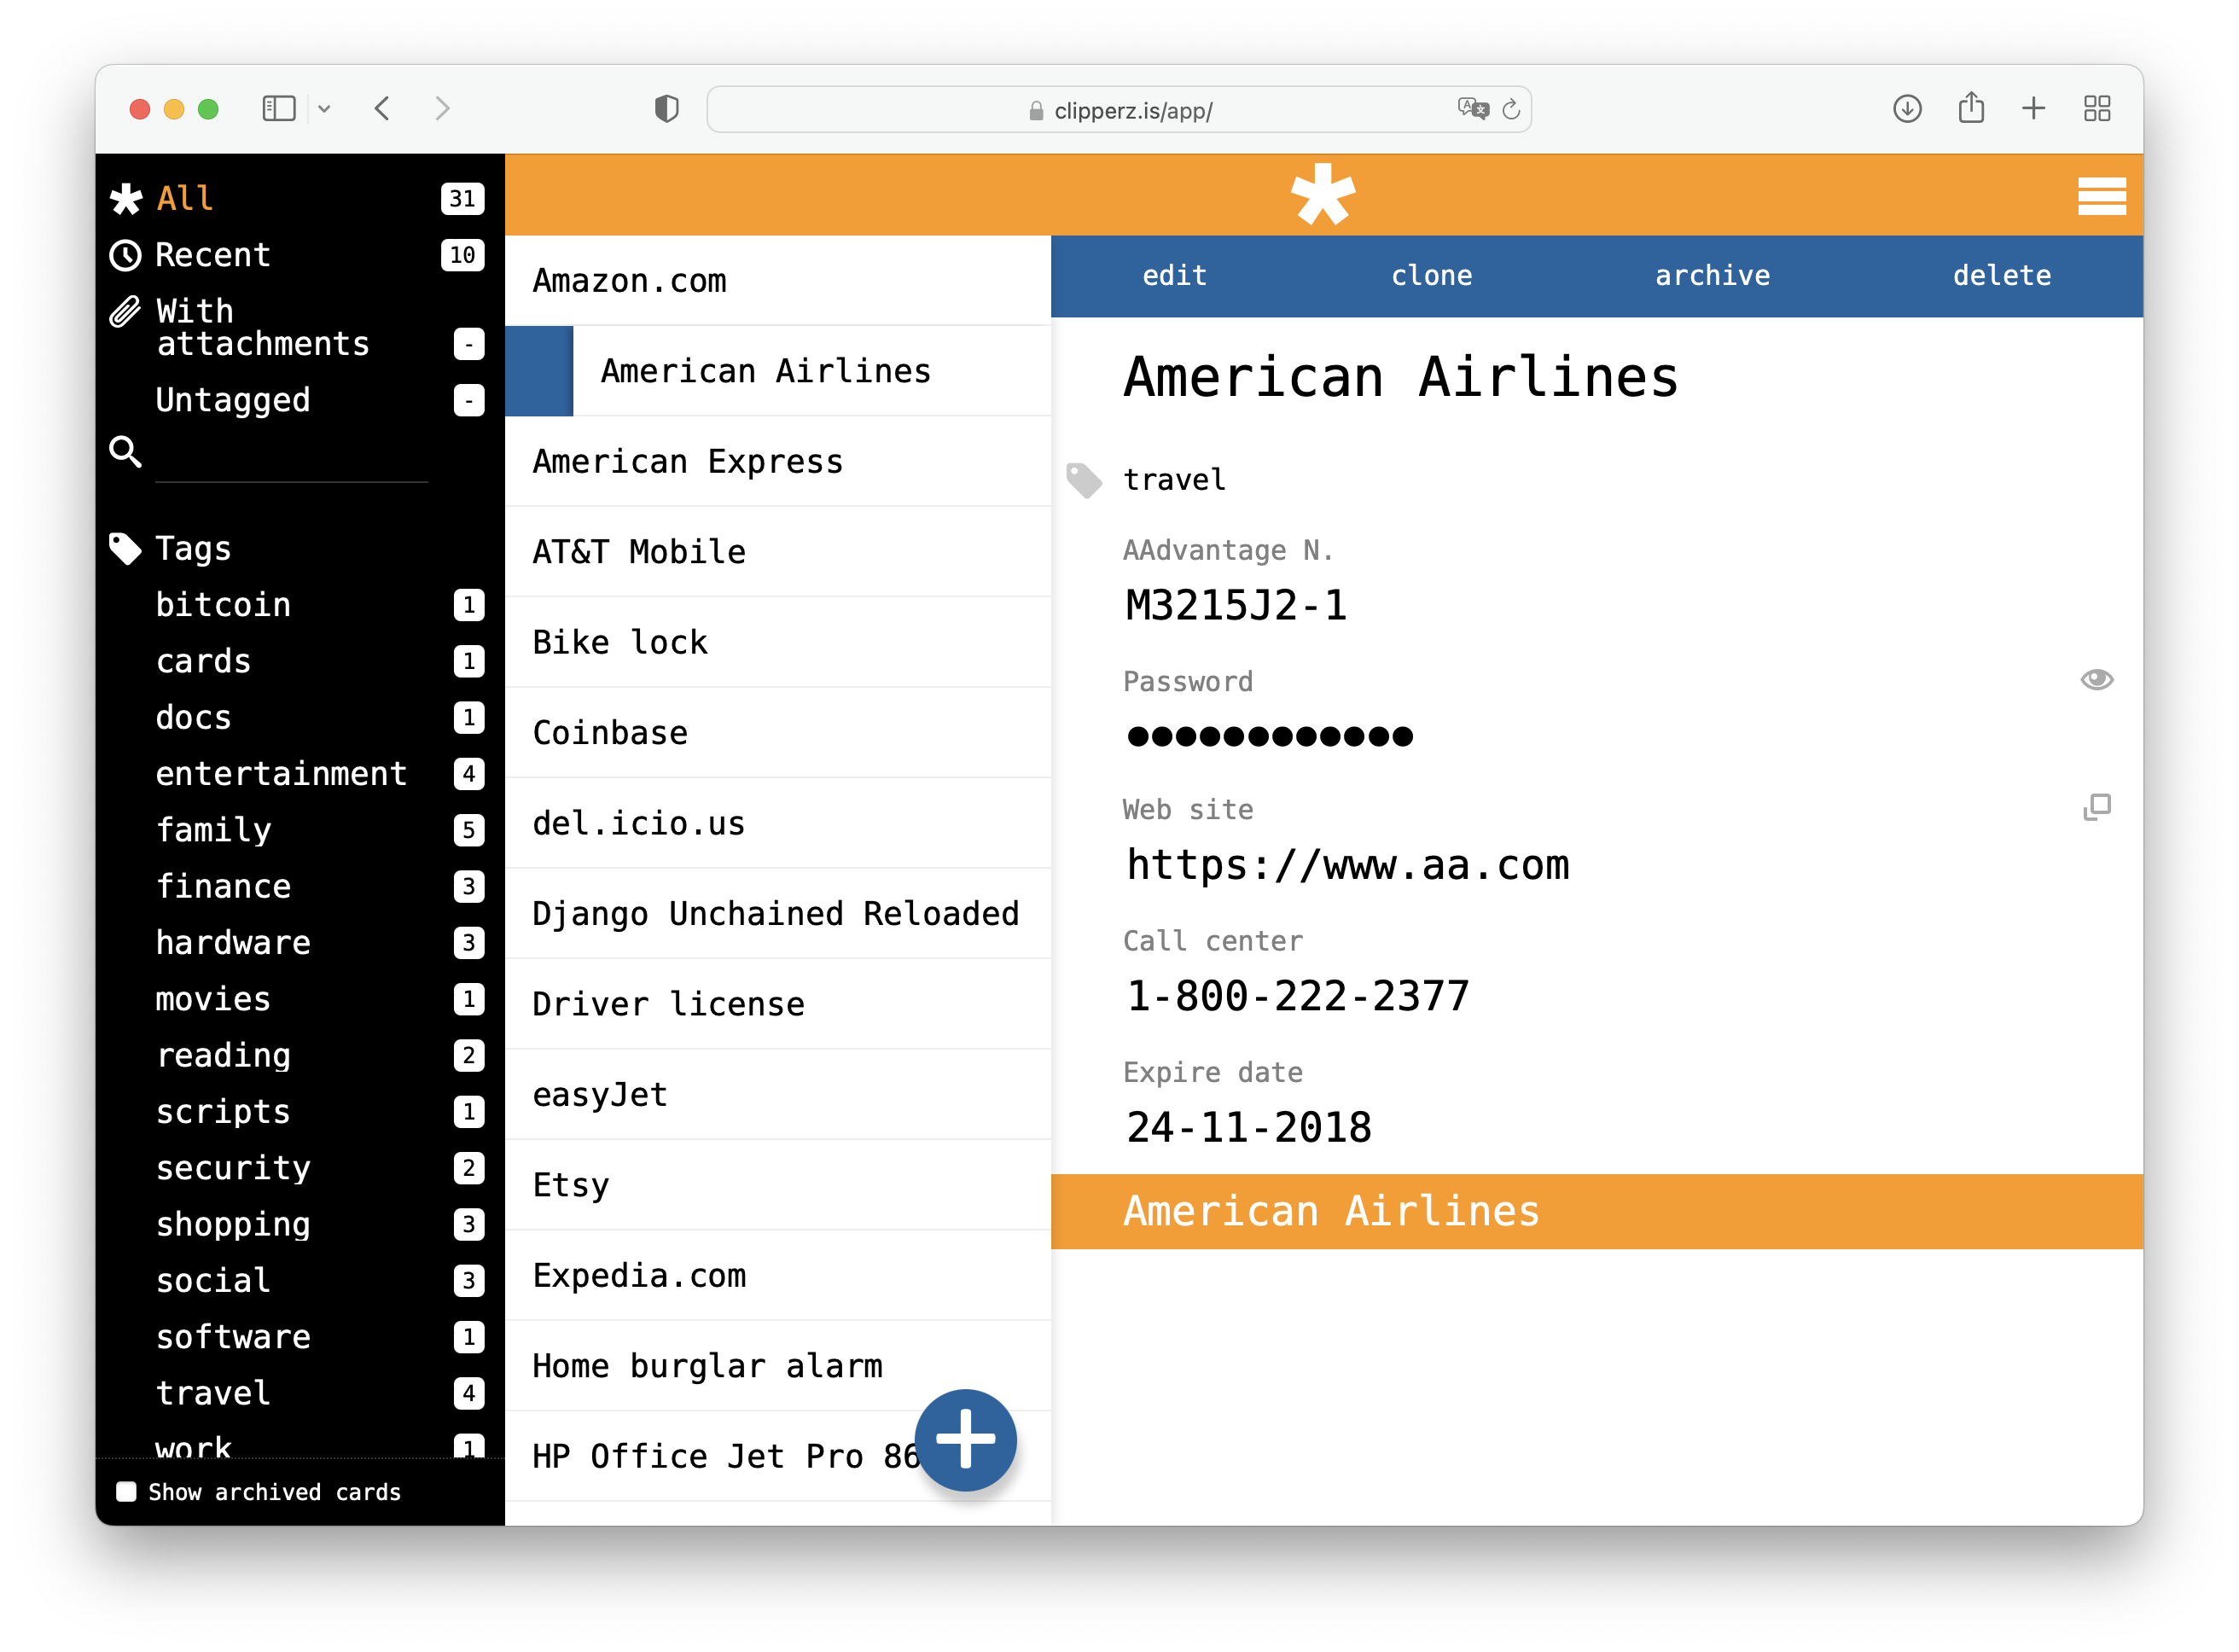2239x1652 pixels.
Task: Archive the American Airlines card
Action: [1712, 275]
